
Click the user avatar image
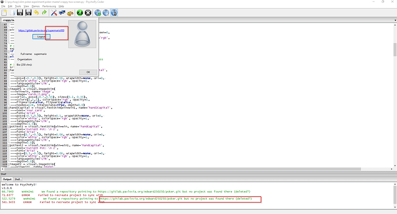tap(82, 34)
